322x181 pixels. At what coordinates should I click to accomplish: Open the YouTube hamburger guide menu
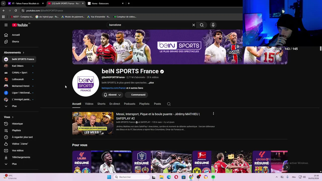(6, 25)
